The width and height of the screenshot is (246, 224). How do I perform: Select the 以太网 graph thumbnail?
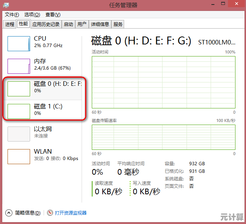click(x=19, y=134)
